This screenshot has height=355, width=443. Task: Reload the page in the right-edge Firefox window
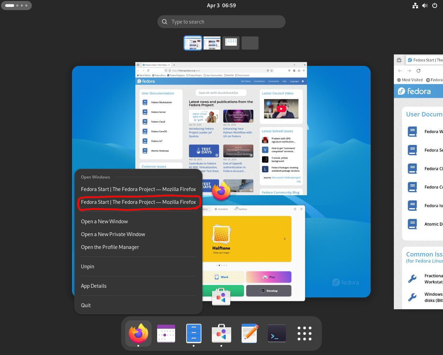pos(418,71)
